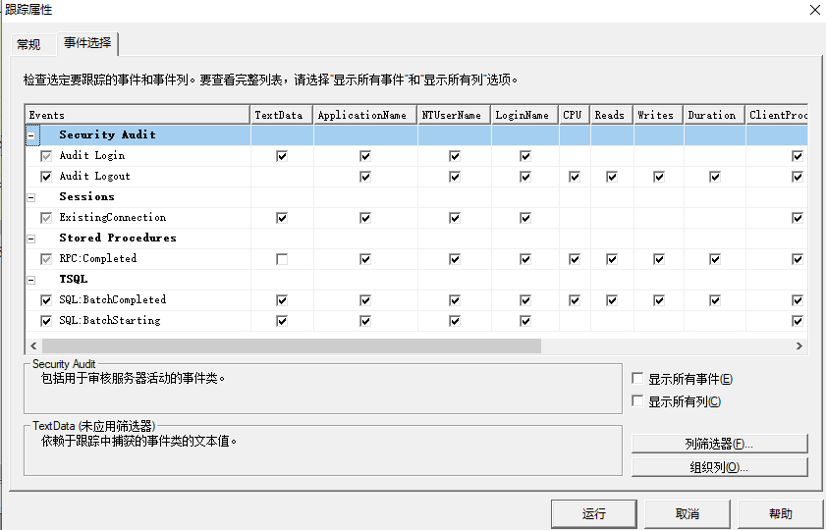Screen dimensions: 826x530
Task: Toggle the SQL:BatchStarting event checkbox
Action: tap(46, 321)
